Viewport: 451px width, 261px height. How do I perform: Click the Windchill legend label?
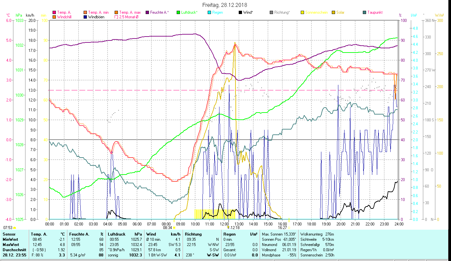point(64,17)
